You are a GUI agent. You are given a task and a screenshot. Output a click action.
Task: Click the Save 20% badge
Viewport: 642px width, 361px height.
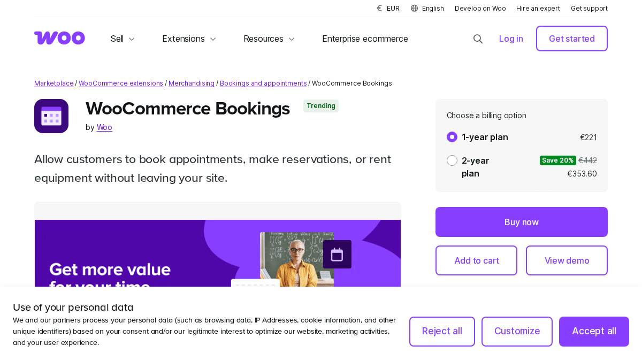[x=558, y=160]
